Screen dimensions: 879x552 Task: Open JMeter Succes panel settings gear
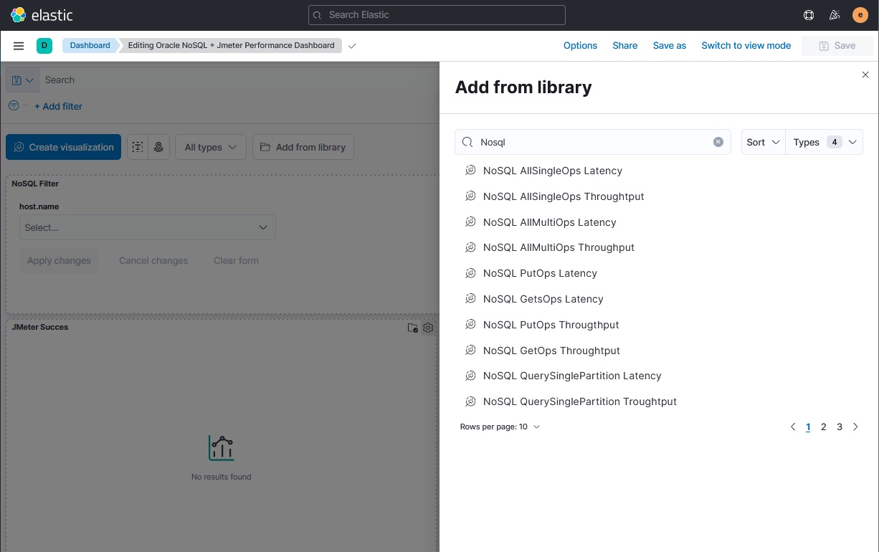[428, 328]
